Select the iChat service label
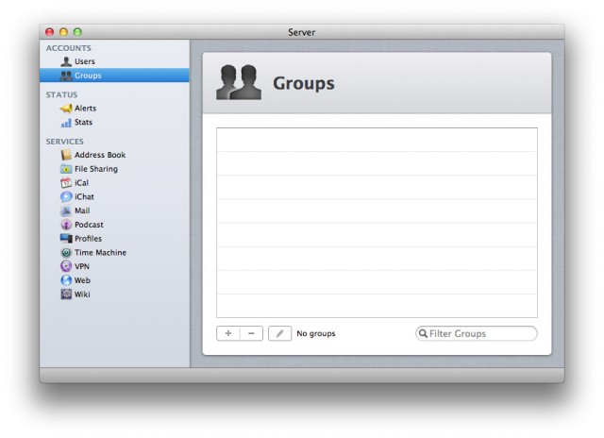Viewport: 604px width, 438px height. 84,196
